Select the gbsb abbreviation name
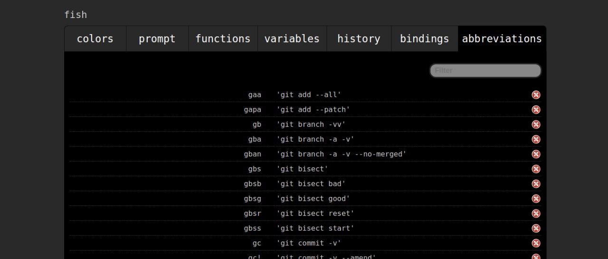This screenshot has width=608, height=259. tap(253, 184)
